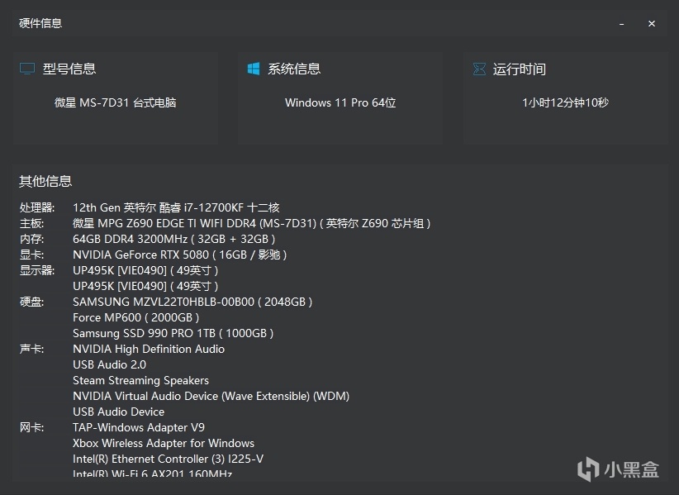Select the 网卡 label
Viewport: 679px width, 495px height.
point(31,427)
